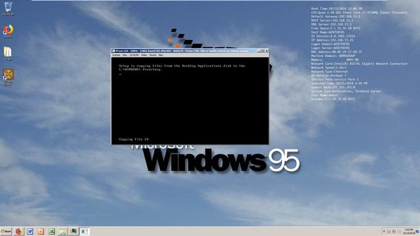Open the Misc menu in PCem
The width and height of the screenshot is (420, 236).
click(x=160, y=55)
